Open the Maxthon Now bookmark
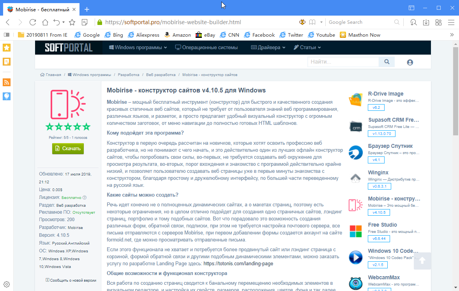459x291 pixels. [360, 35]
